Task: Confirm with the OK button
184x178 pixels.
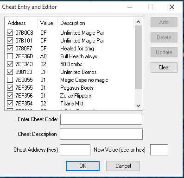Action: 82,166
